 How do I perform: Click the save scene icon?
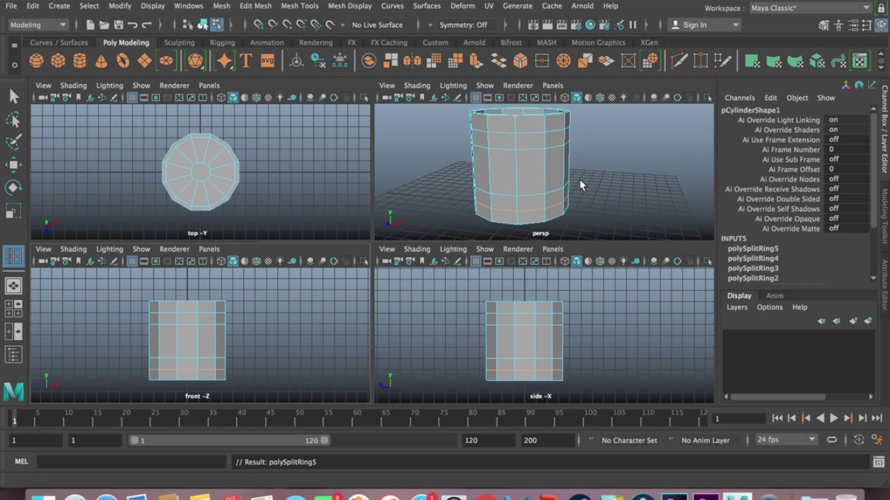[x=118, y=25]
